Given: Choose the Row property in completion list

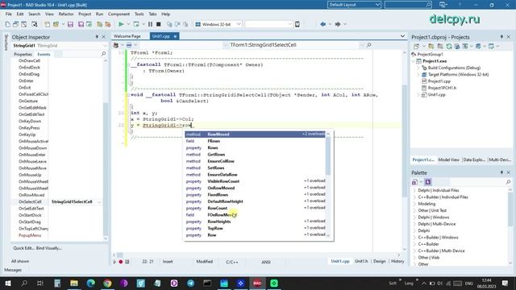Looking at the screenshot, I should pos(255,235).
